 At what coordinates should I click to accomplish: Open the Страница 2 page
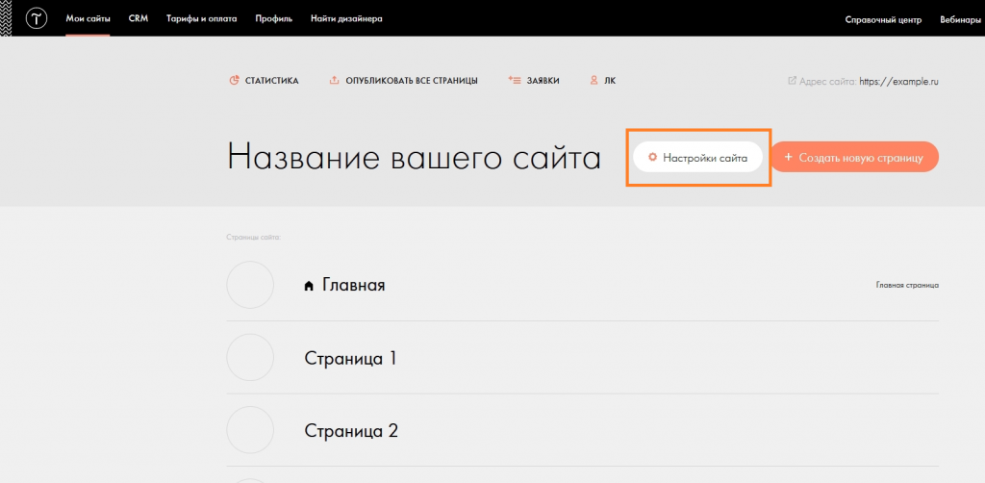(351, 430)
